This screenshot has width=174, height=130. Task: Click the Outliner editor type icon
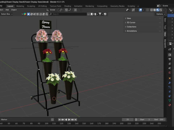point(171,10)
